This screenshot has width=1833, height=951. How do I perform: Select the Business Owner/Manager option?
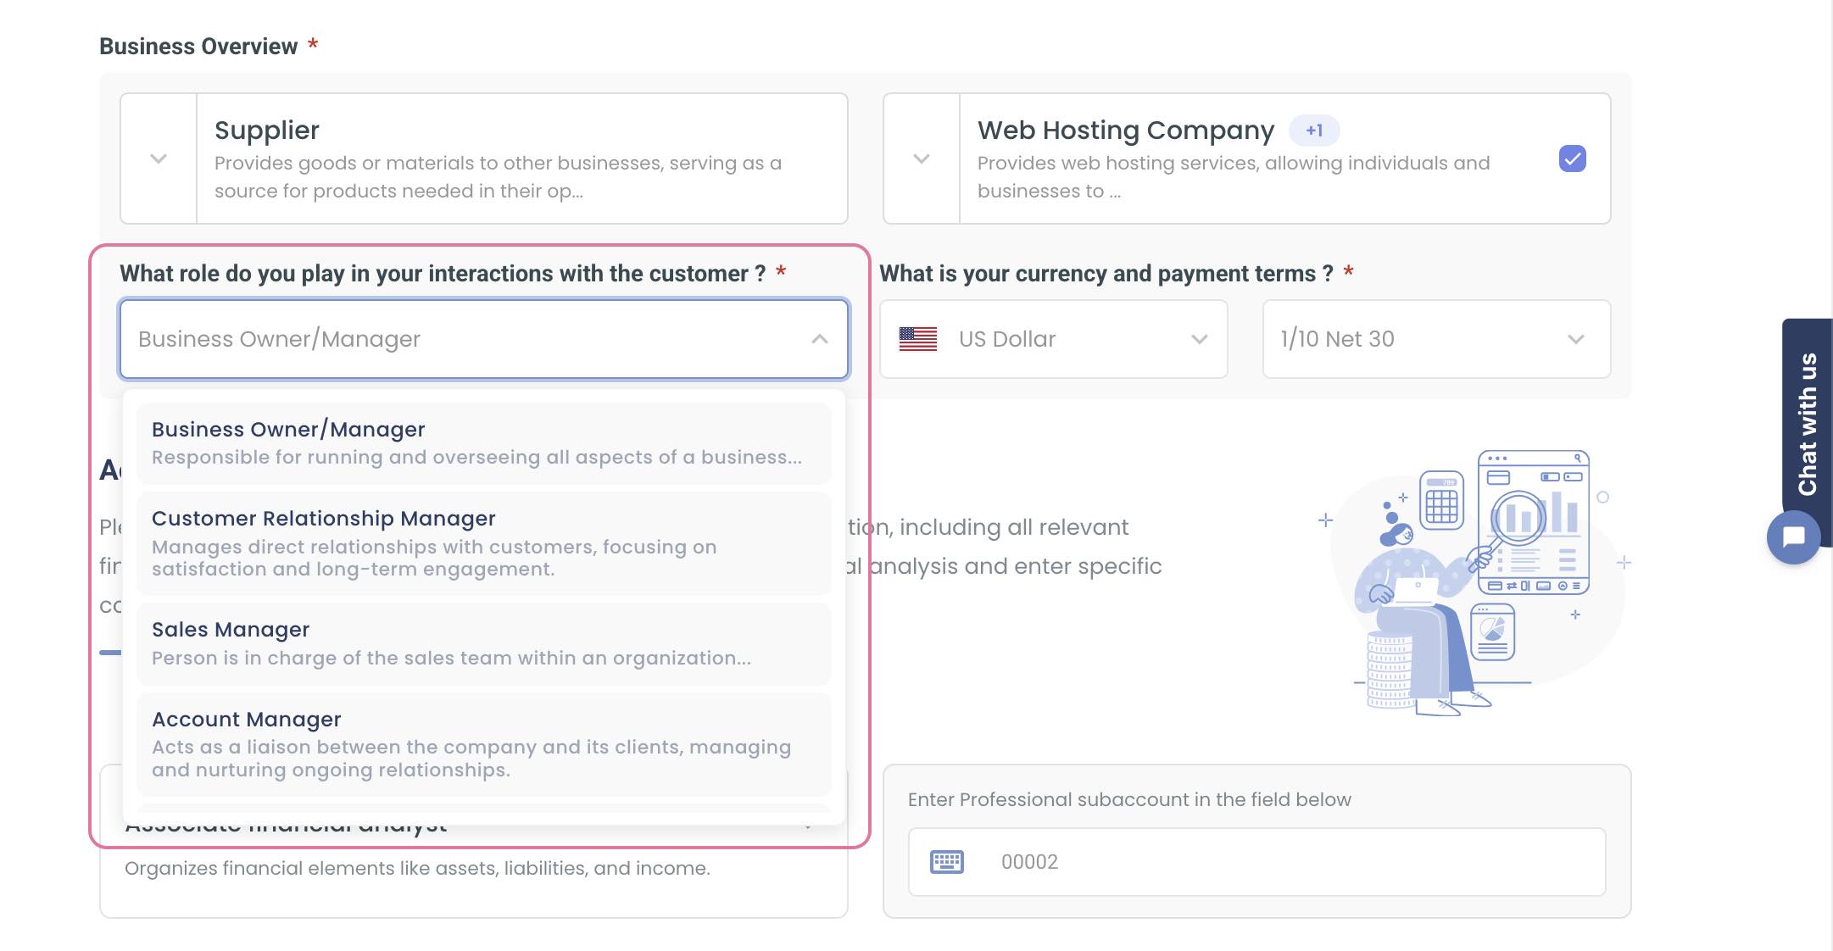(x=483, y=442)
